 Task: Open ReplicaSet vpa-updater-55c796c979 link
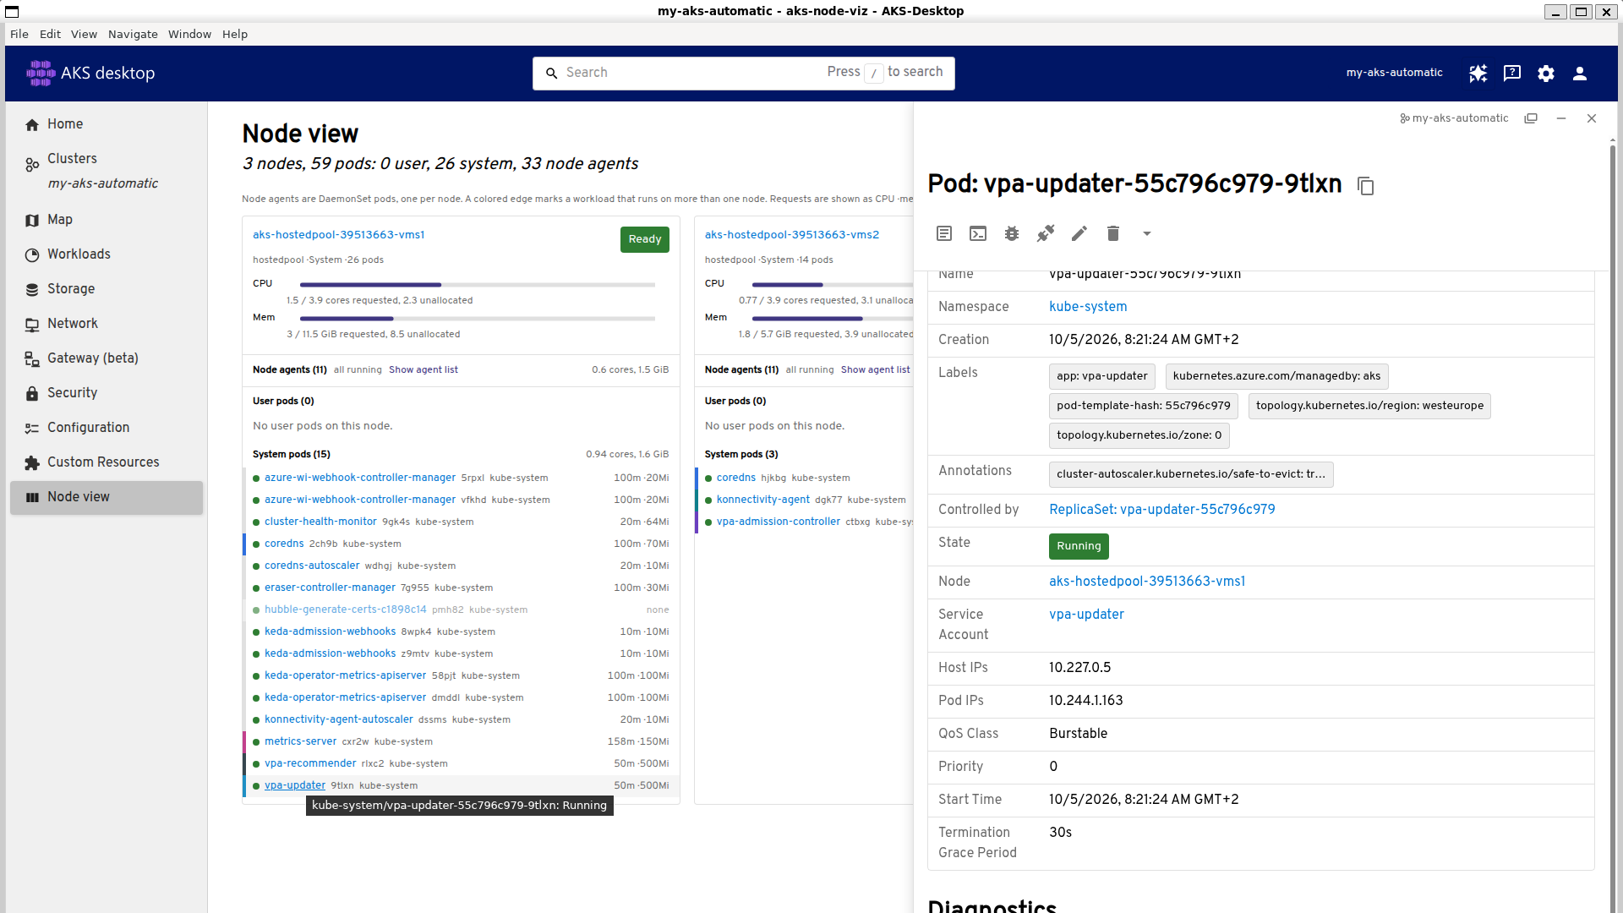pyautogui.click(x=1161, y=510)
